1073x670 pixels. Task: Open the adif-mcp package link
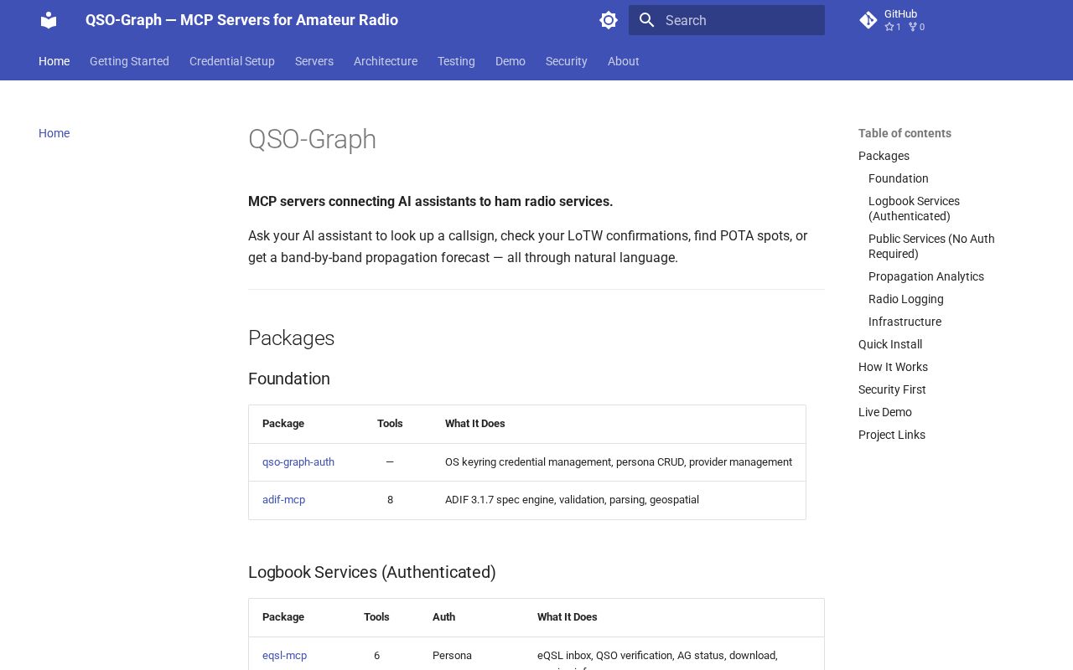[x=283, y=500]
